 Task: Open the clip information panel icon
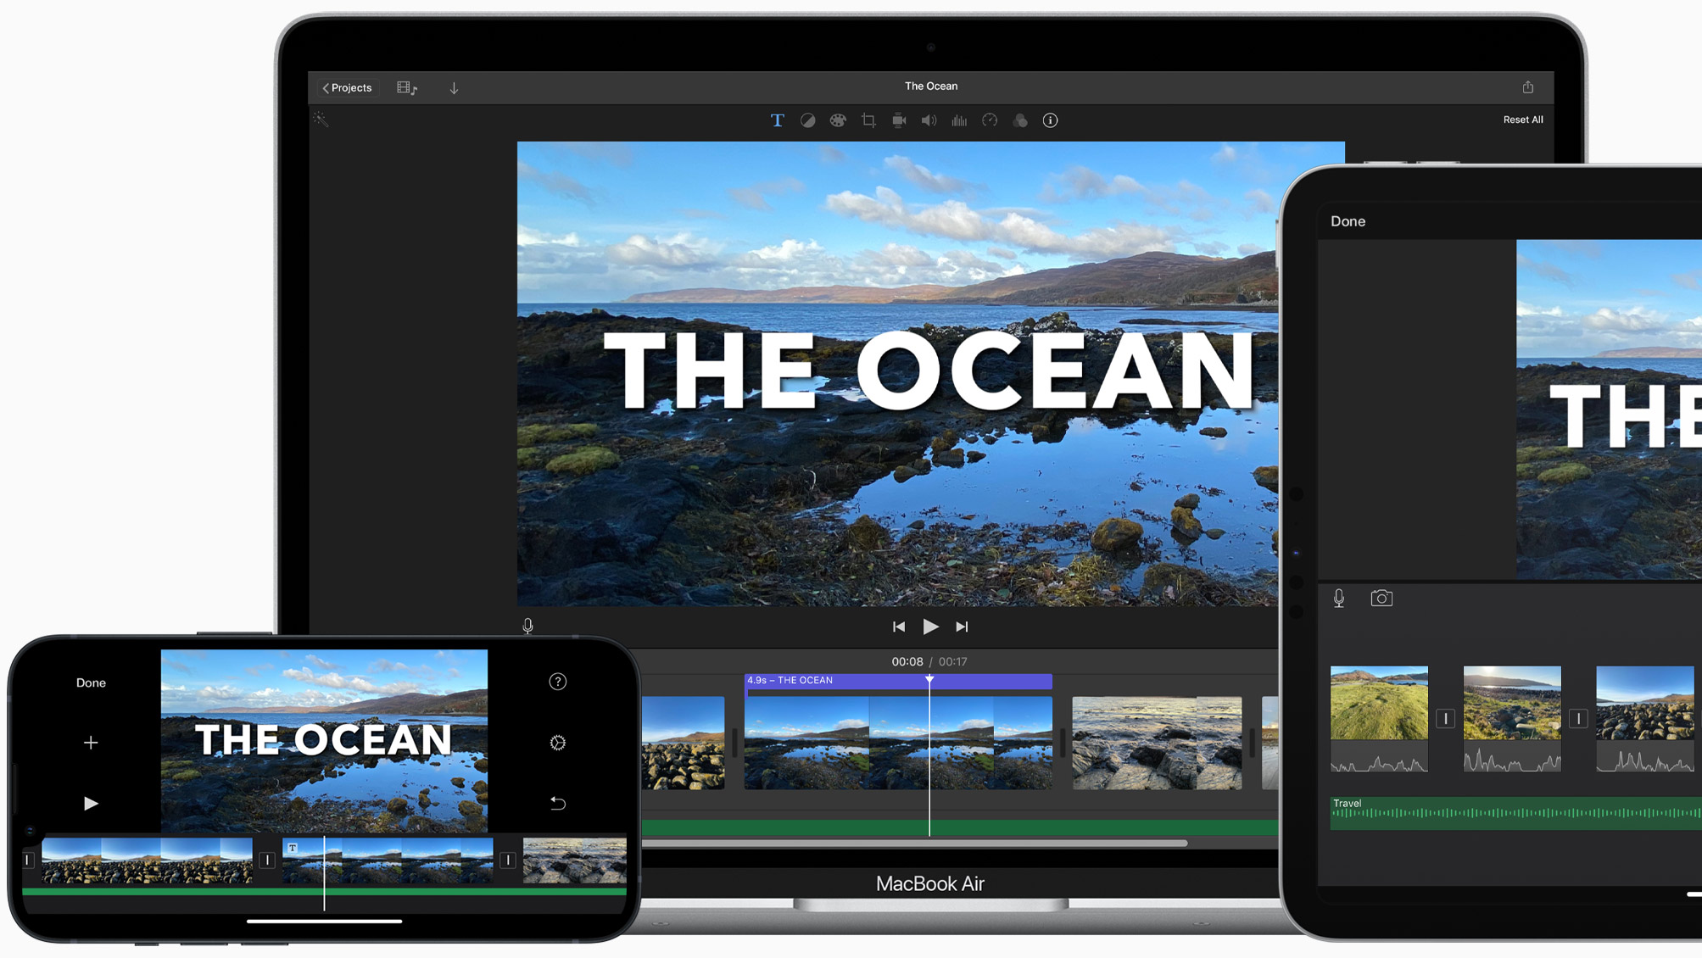[1051, 120]
